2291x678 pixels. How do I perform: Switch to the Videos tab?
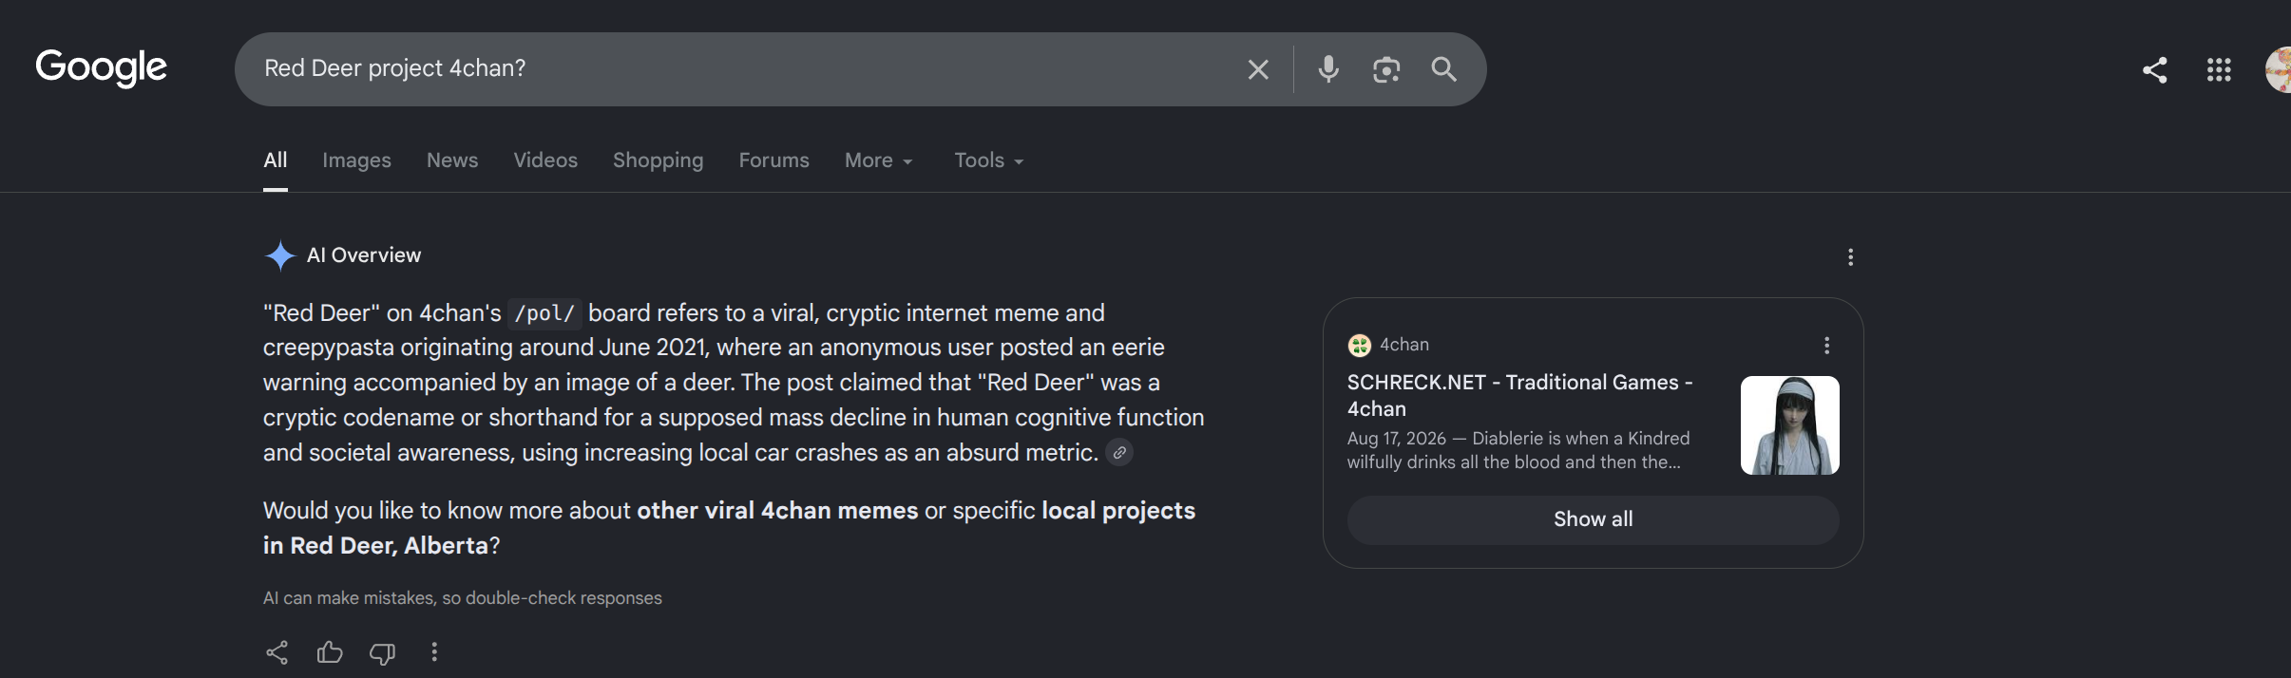point(545,160)
